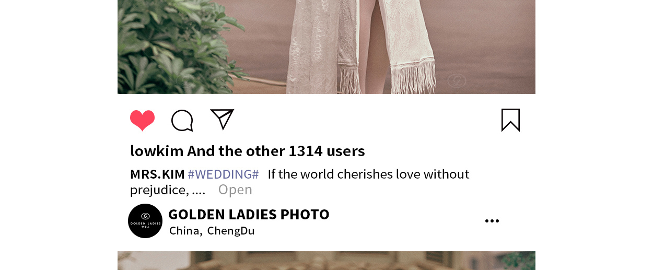Click the watermark logo on the top photo
Viewport: 653px width, 270px height.
pyautogui.click(x=457, y=80)
